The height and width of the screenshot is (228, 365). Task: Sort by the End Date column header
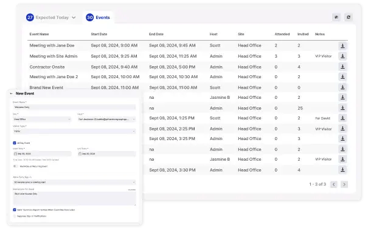coord(156,34)
